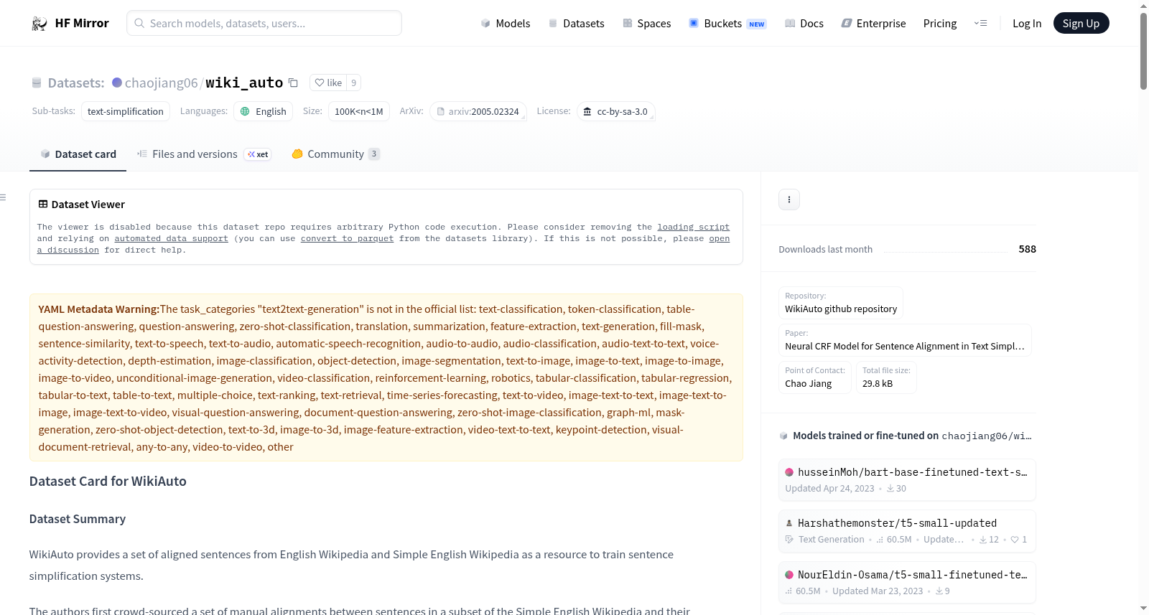The image size is (1149, 615).
Task: Focus the search models and datasets field
Action: (x=264, y=23)
